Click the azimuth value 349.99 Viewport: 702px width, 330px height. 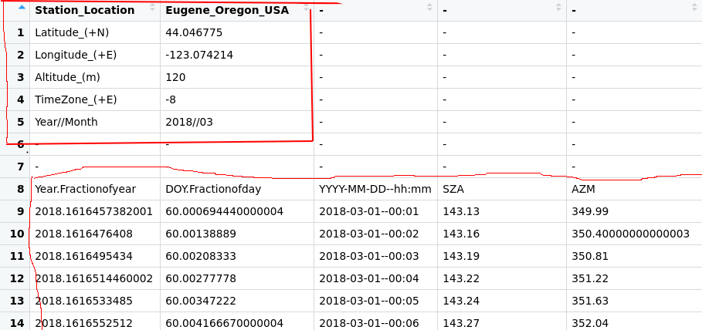pyautogui.click(x=634, y=211)
